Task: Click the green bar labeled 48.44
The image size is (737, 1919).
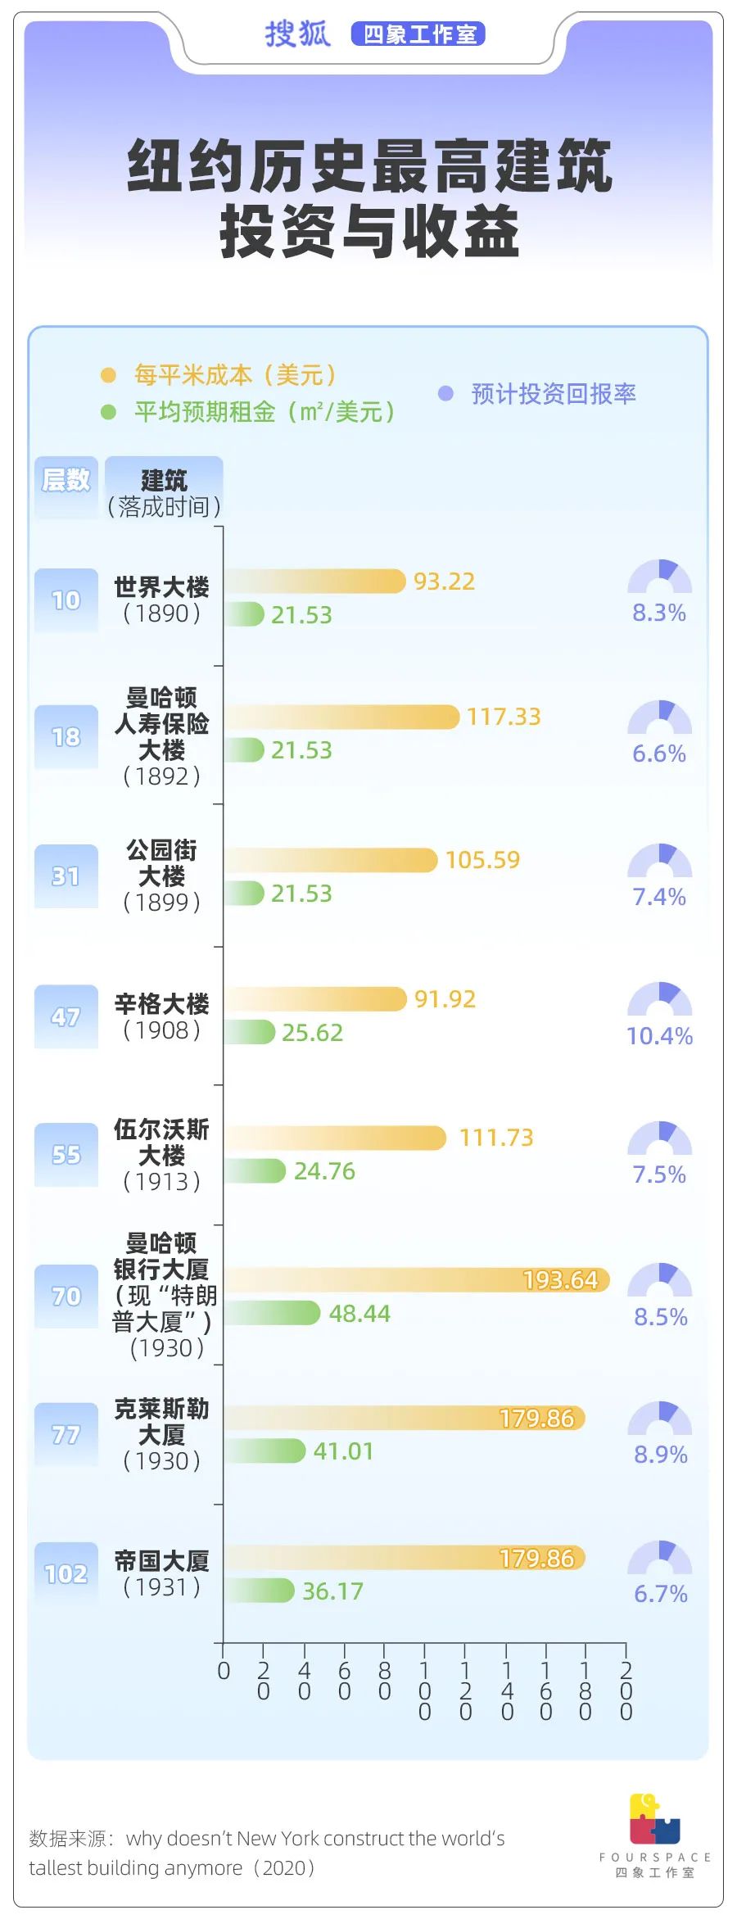Action: tap(272, 1313)
